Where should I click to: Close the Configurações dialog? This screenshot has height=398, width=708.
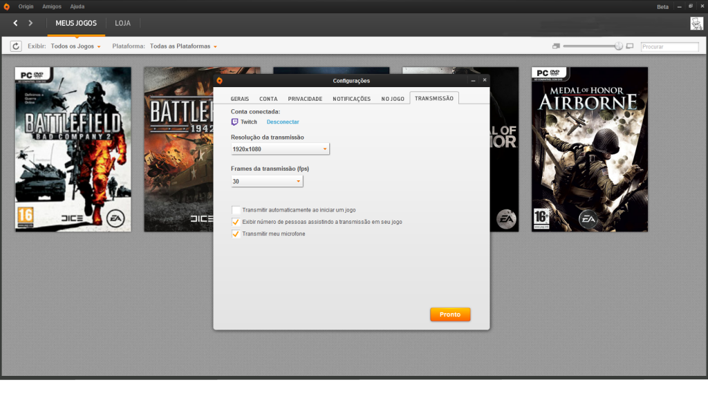pos(485,80)
